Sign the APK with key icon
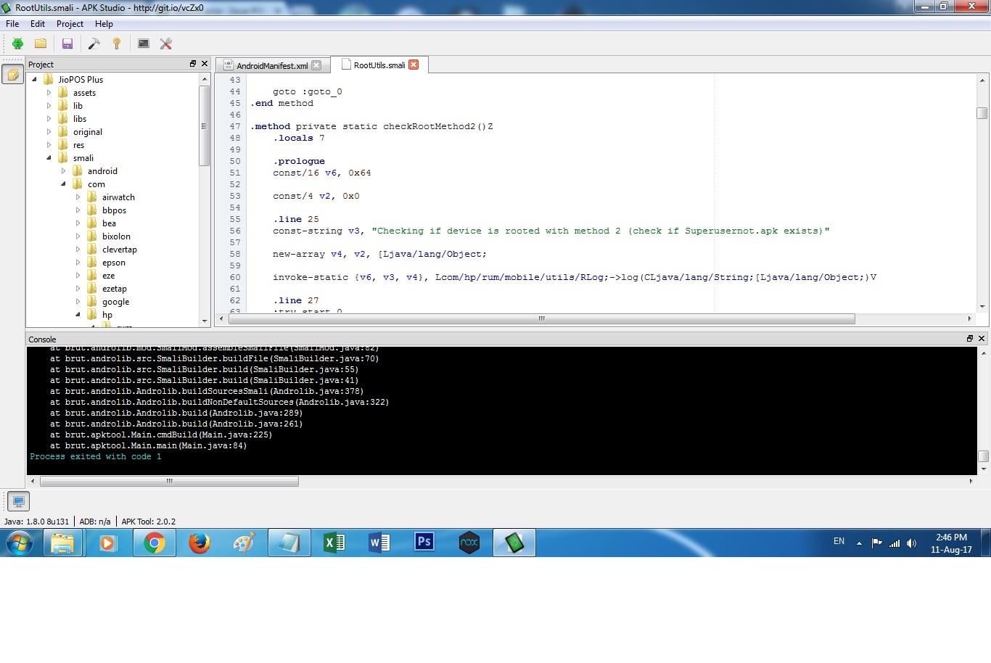The width and height of the screenshot is (991, 663). click(x=117, y=44)
